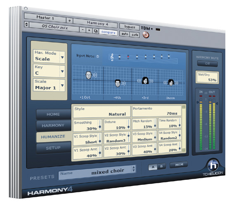Click the Time Random slider handle
The width and height of the screenshot is (234, 210).
(x=180, y=125)
